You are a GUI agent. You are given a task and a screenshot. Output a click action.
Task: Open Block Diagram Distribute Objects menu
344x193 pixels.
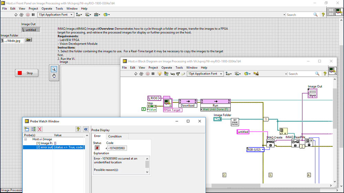(x=238, y=74)
